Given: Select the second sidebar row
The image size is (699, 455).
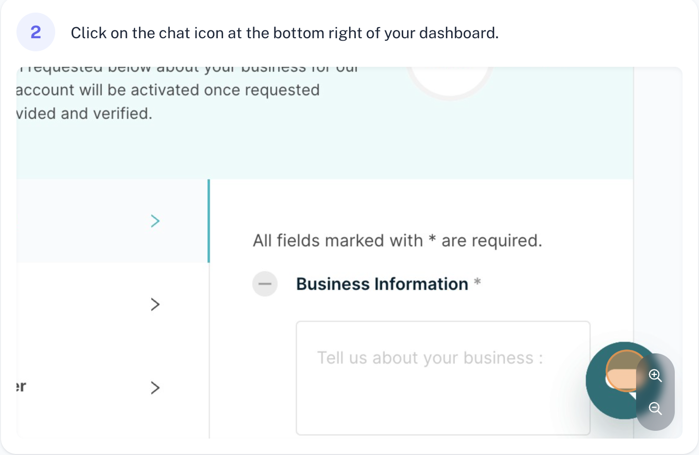Looking at the screenshot, I should [x=97, y=304].
